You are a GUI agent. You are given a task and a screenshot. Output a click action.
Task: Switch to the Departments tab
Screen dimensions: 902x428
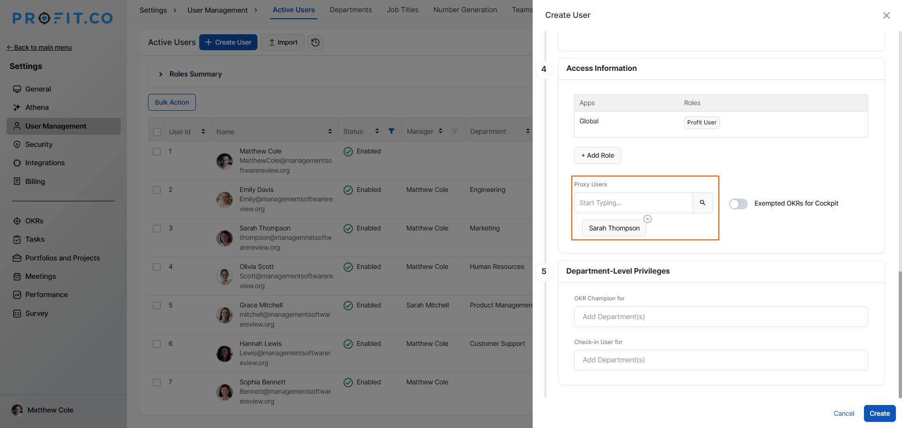(350, 10)
